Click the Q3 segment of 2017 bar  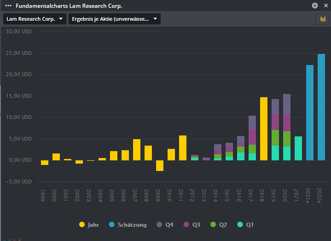pos(252,137)
